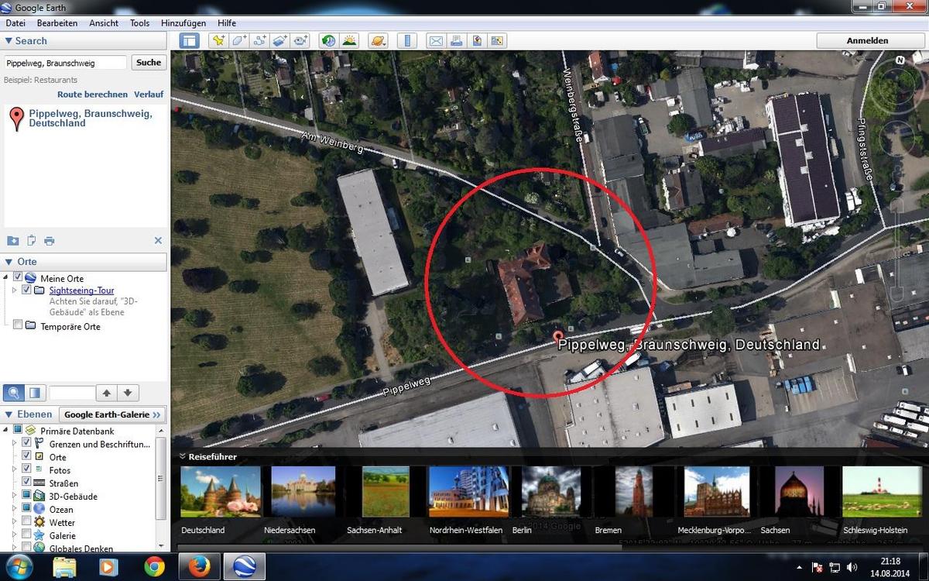Select the Add Polygon tool

point(239,40)
